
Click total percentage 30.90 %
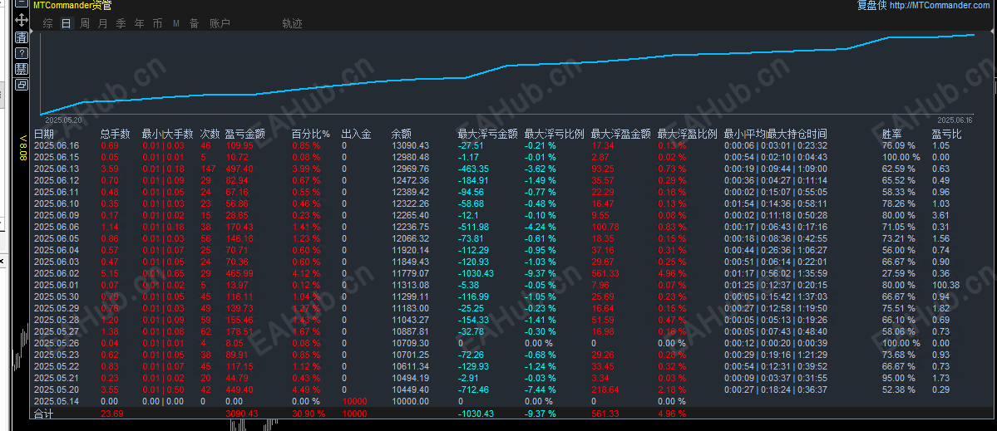(x=308, y=414)
